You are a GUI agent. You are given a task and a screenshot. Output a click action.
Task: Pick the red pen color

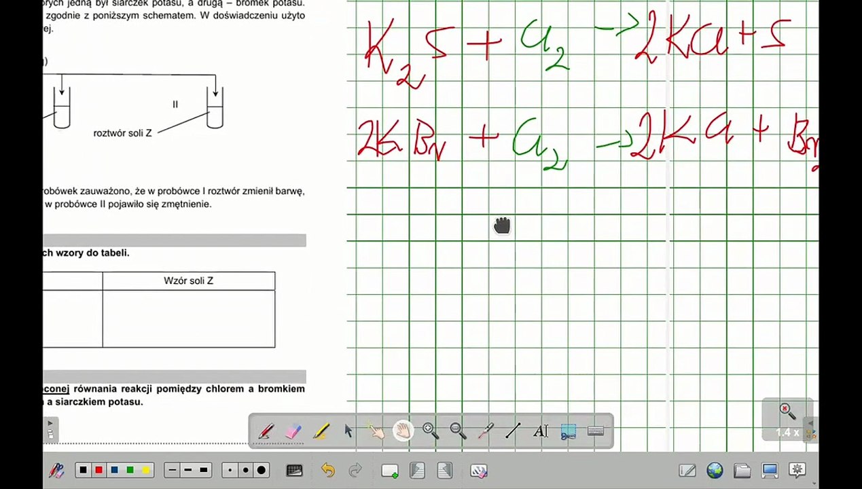pos(98,470)
